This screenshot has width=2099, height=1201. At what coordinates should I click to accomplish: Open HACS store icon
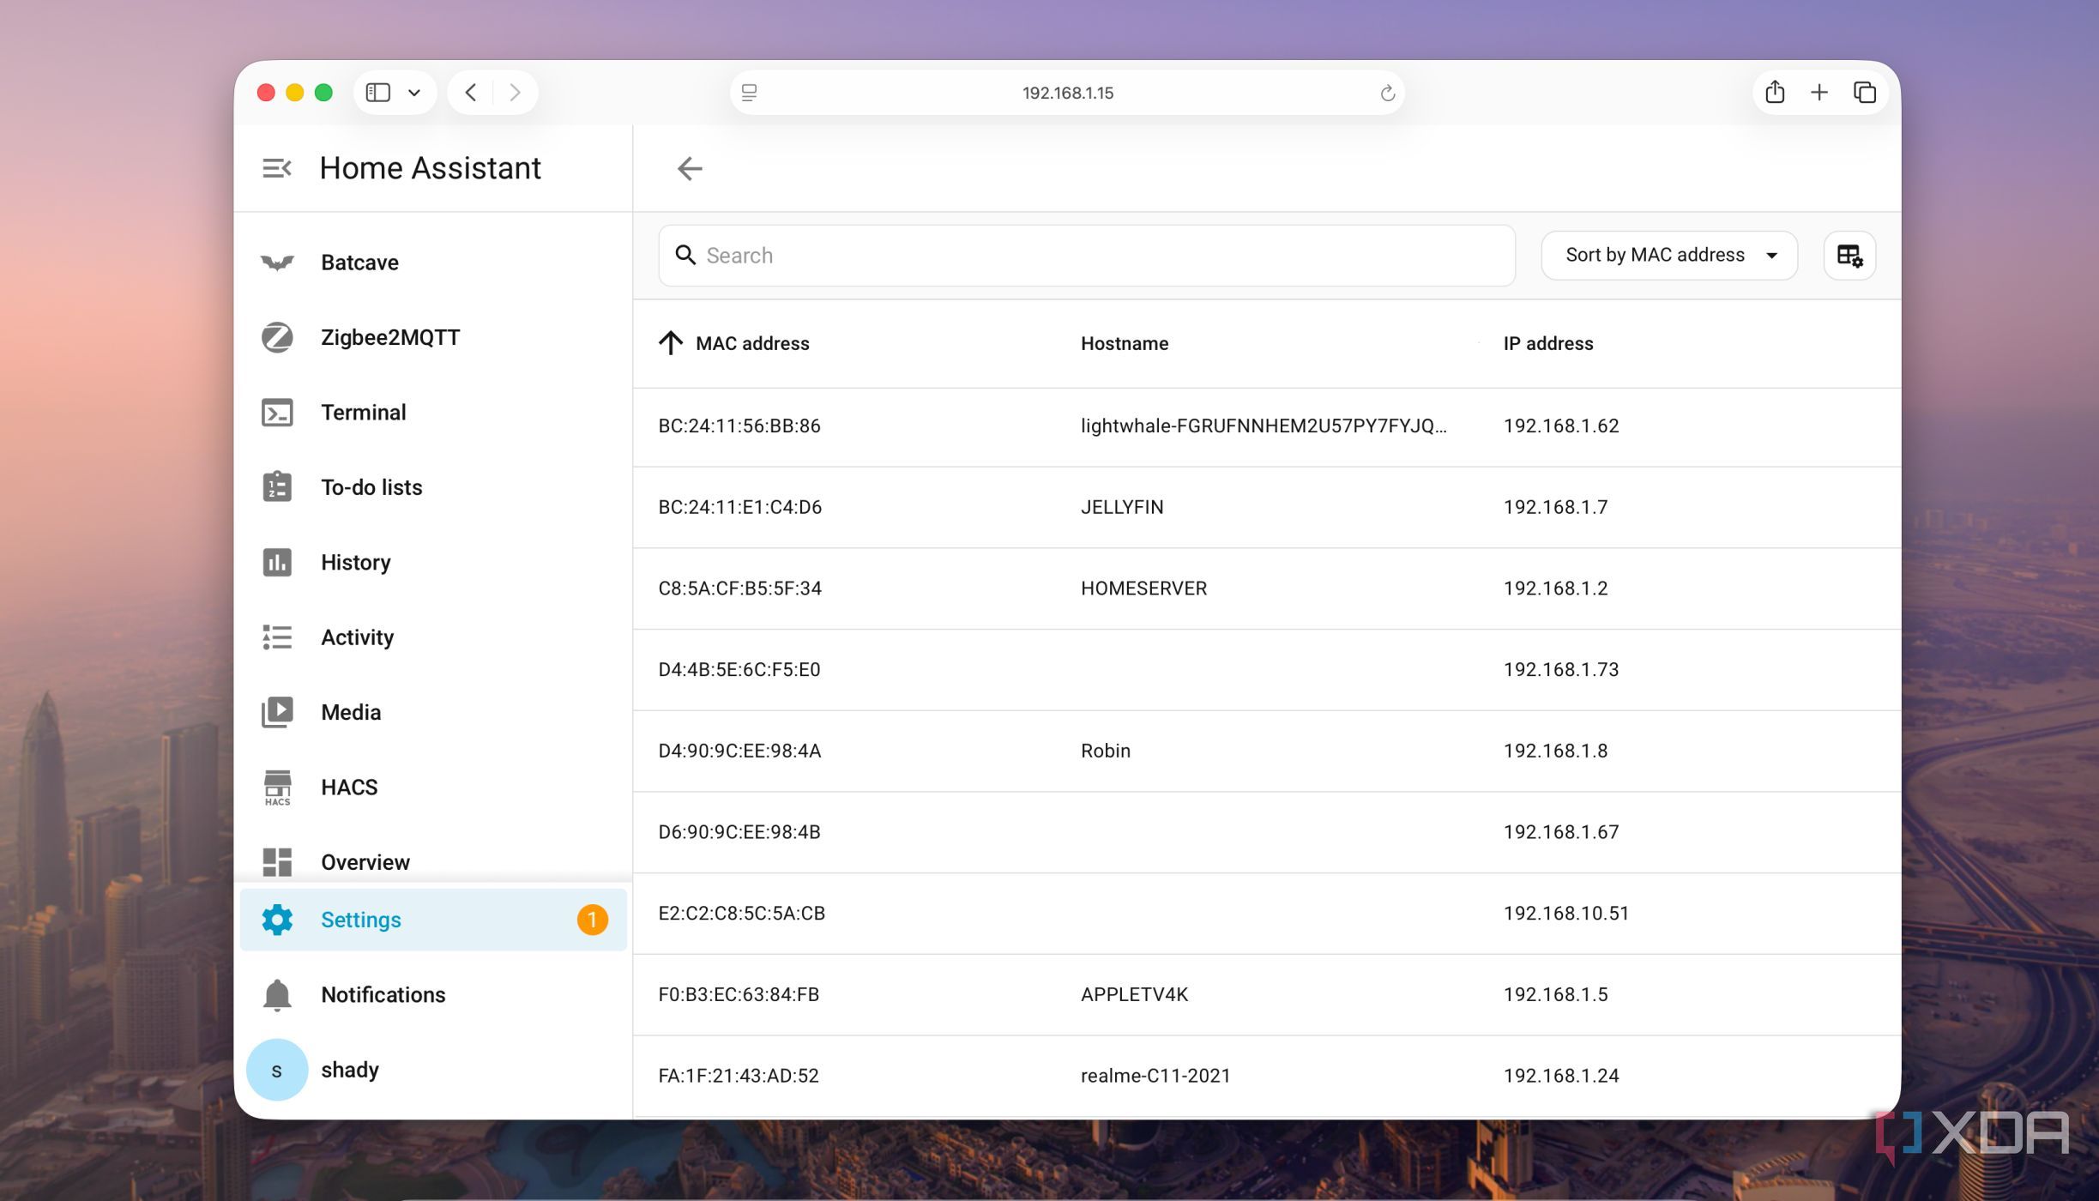point(277,788)
